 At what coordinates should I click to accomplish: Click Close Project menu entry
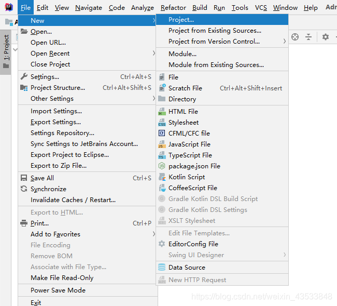coord(87,64)
